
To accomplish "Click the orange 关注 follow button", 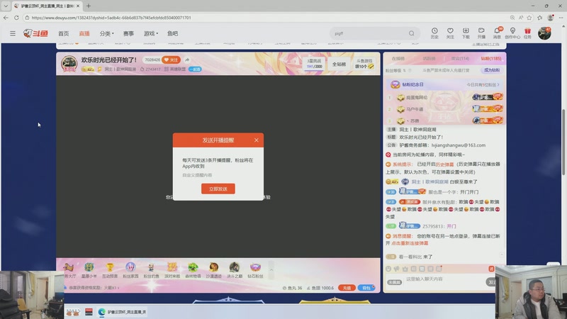I will pos(172,60).
